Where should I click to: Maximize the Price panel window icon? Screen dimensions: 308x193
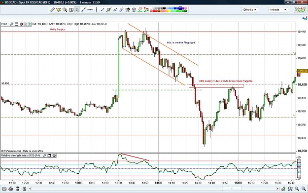tap(16, 24)
